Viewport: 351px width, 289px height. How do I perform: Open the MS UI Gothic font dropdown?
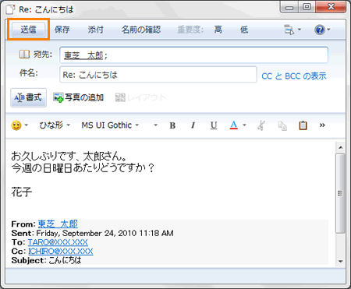[110, 125]
